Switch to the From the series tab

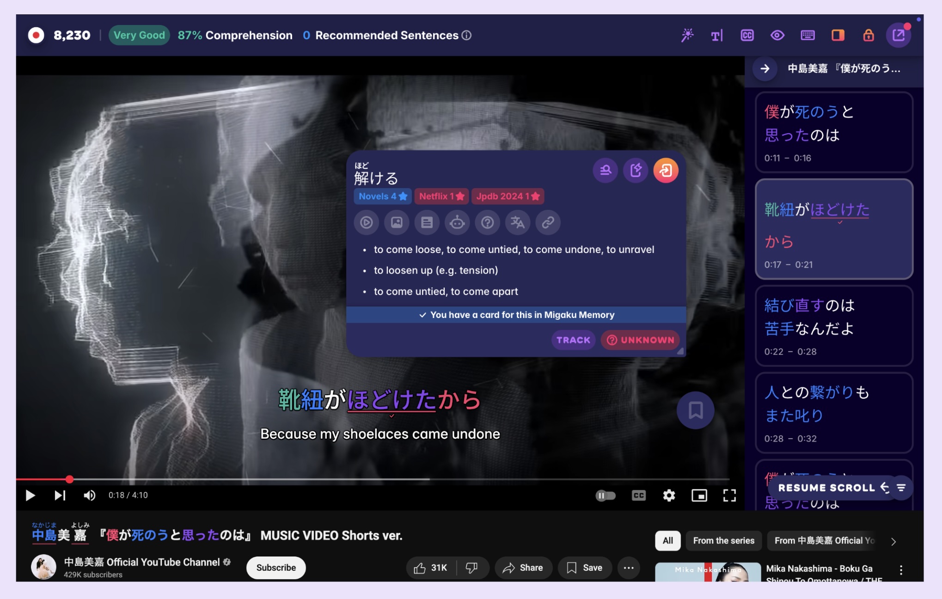(x=723, y=540)
